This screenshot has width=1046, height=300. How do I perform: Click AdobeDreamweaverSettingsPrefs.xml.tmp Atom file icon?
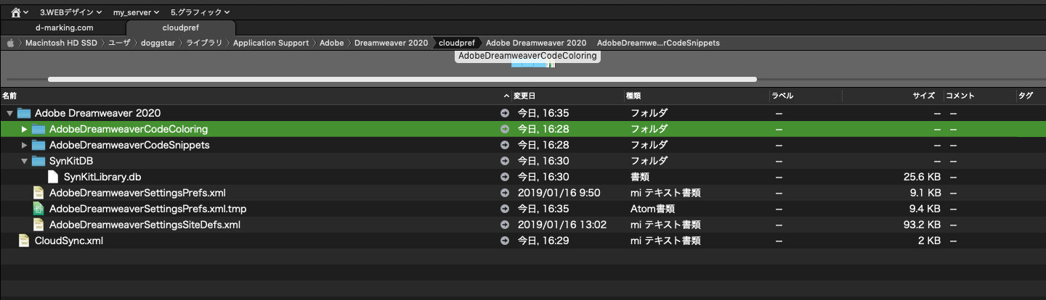pyautogui.click(x=38, y=209)
